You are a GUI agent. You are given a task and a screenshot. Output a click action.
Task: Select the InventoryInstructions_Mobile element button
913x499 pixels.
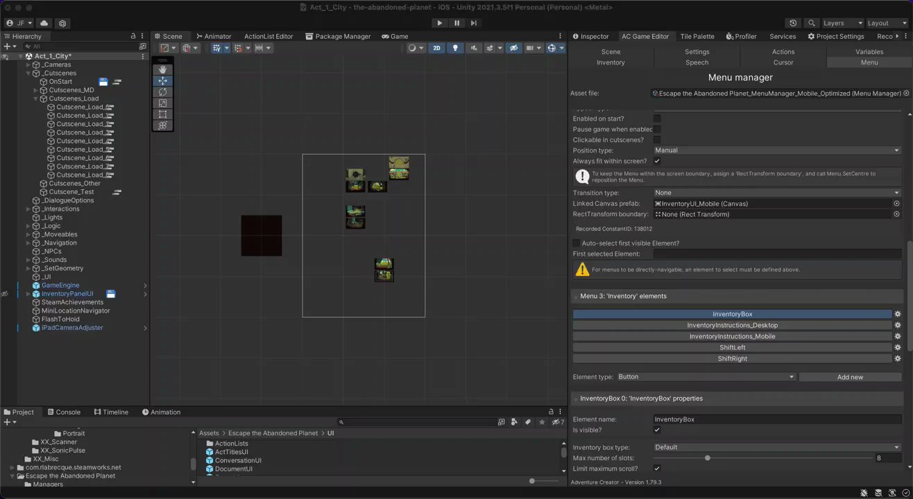click(x=732, y=337)
